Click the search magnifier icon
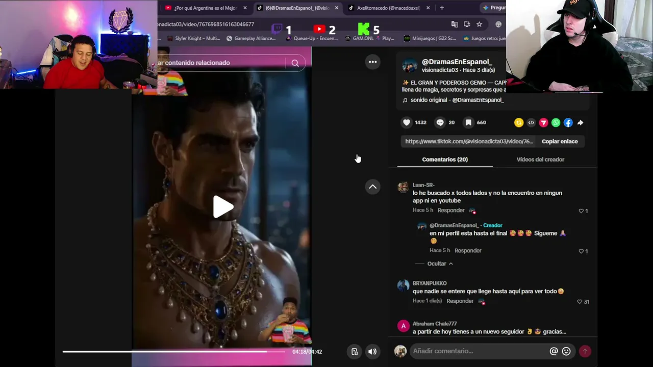The height and width of the screenshot is (367, 653). [x=295, y=63]
